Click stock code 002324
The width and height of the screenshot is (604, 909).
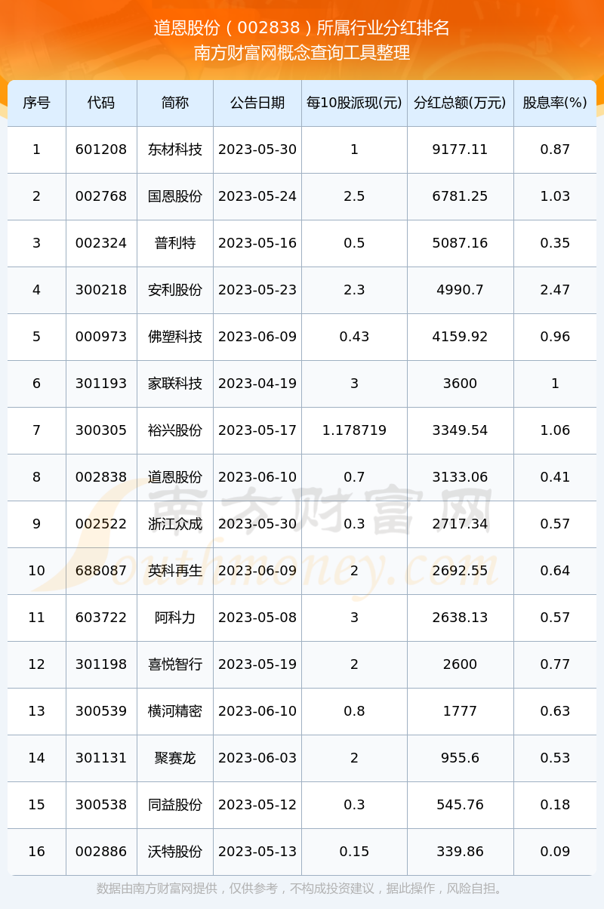tap(101, 243)
